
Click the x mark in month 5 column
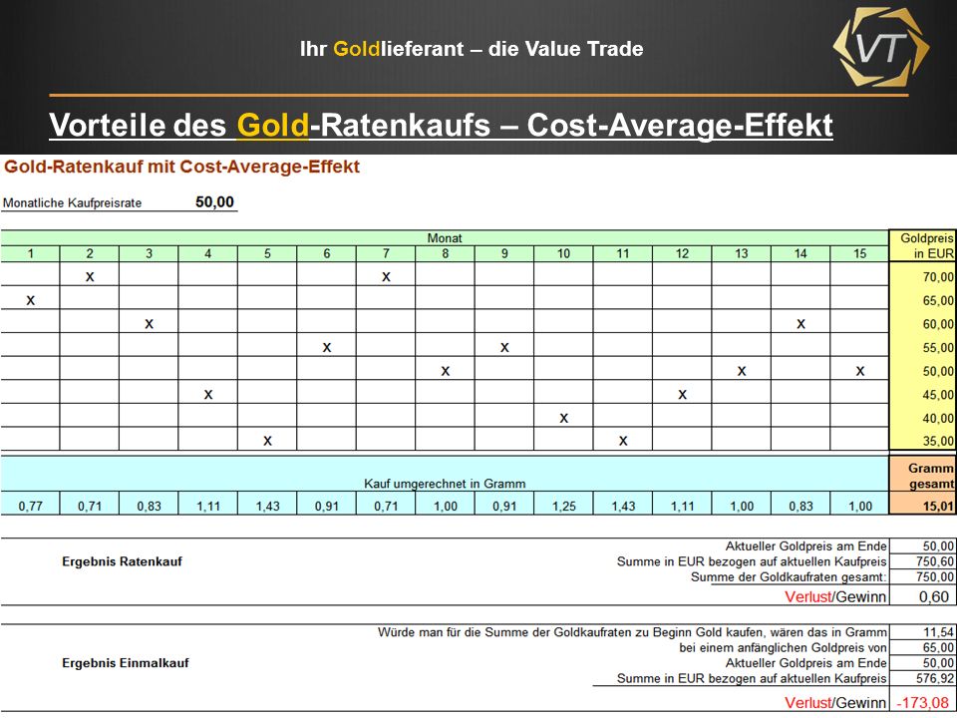[x=267, y=441]
